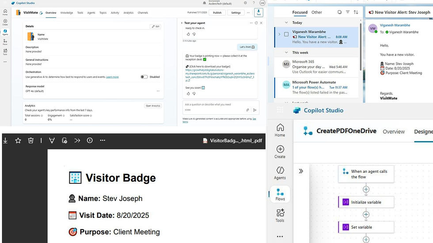Select Flows in the CreatePDFOneDrive window sidebar

(x=280, y=194)
